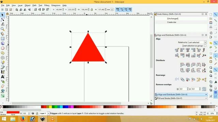The image size is (218, 122).
Task: Click the Save document icon
Action: point(211,23)
